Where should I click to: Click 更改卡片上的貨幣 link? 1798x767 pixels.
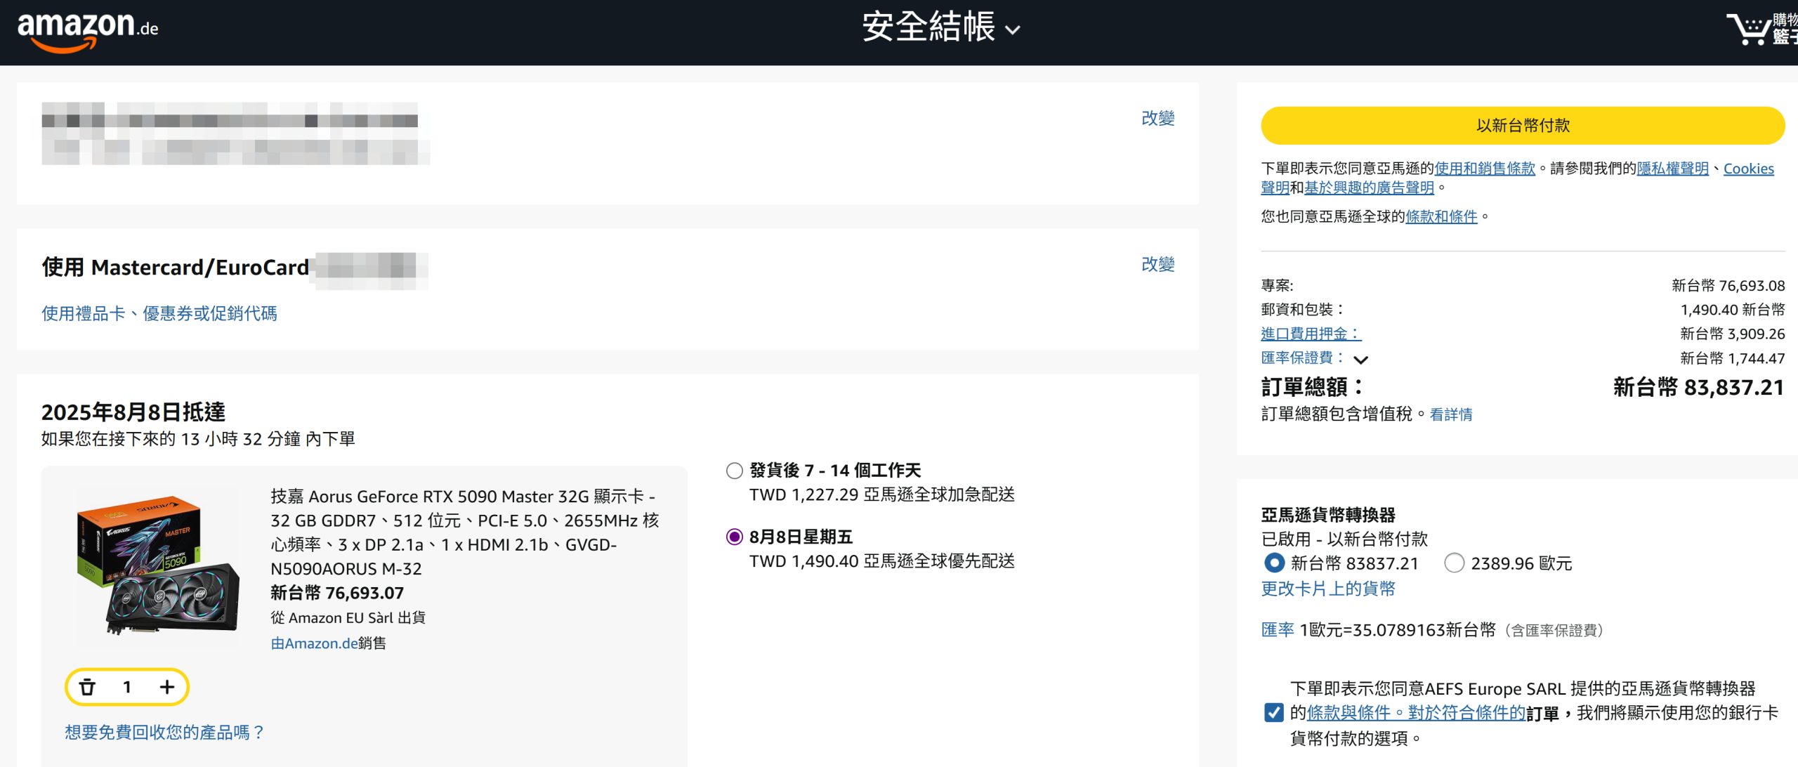click(x=1328, y=589)
